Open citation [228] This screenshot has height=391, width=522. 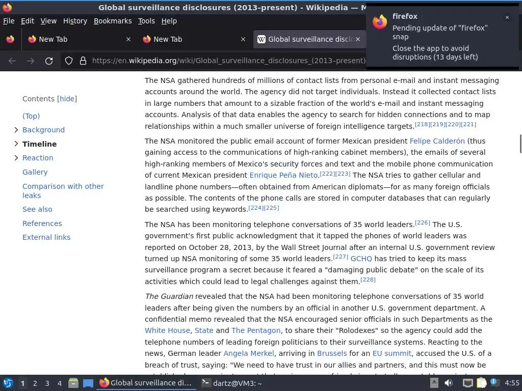(x=368, y=280)
